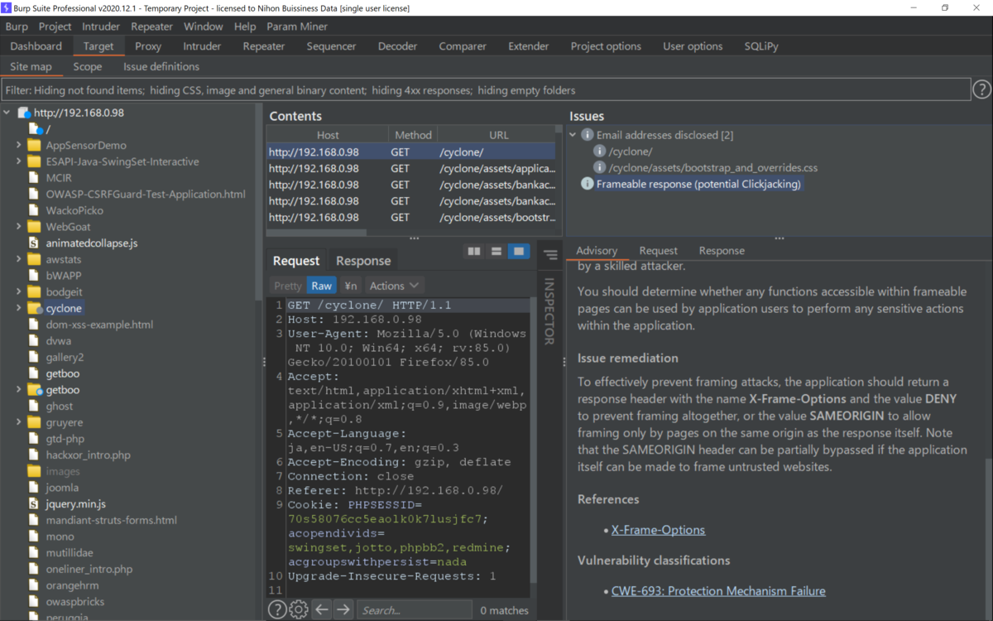Follow the X-Frame-Options reference link
Image resolution: width=993 pixels, height=621 pixels.
pos(658,530)
